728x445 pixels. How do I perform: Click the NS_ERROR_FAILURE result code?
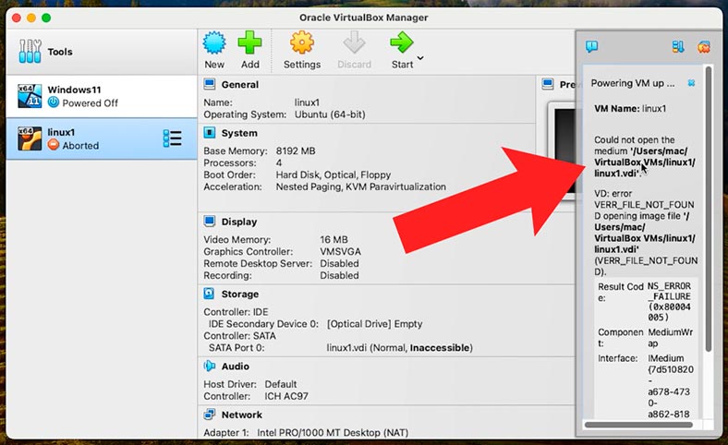tap(669, 302)
